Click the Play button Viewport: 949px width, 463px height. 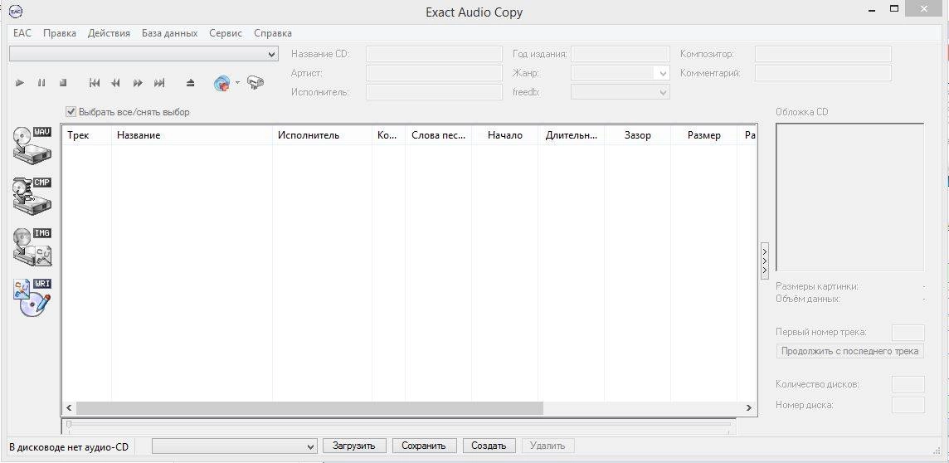20,83
